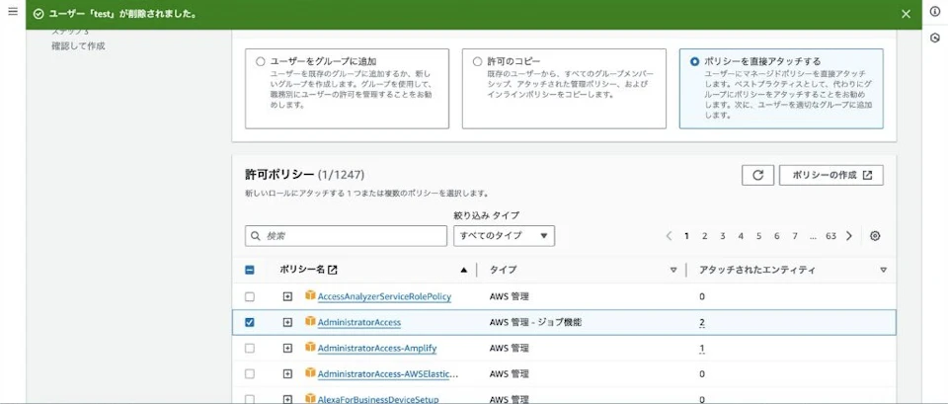Jump to page 63 of policies
Viewport: 948px width, 404px height.
[x=830, y=236]
